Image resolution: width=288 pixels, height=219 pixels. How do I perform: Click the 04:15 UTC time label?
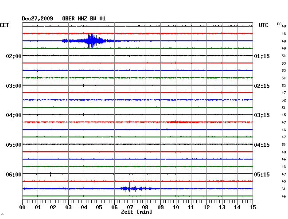[262, 145]
